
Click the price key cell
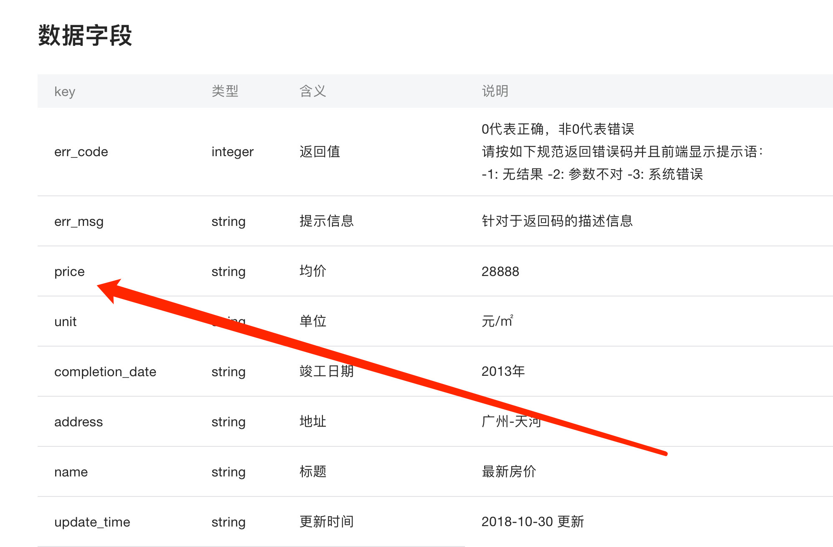click(x=69, y=271)
